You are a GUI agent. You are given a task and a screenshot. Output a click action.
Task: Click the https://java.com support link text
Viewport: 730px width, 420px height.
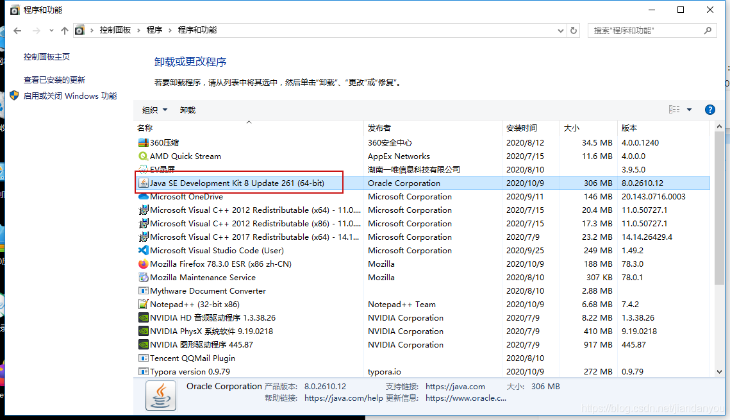click(x=455, y=387)
